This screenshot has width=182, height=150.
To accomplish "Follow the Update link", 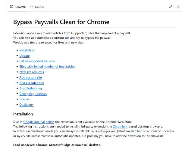I will click(x=24, y=56).
